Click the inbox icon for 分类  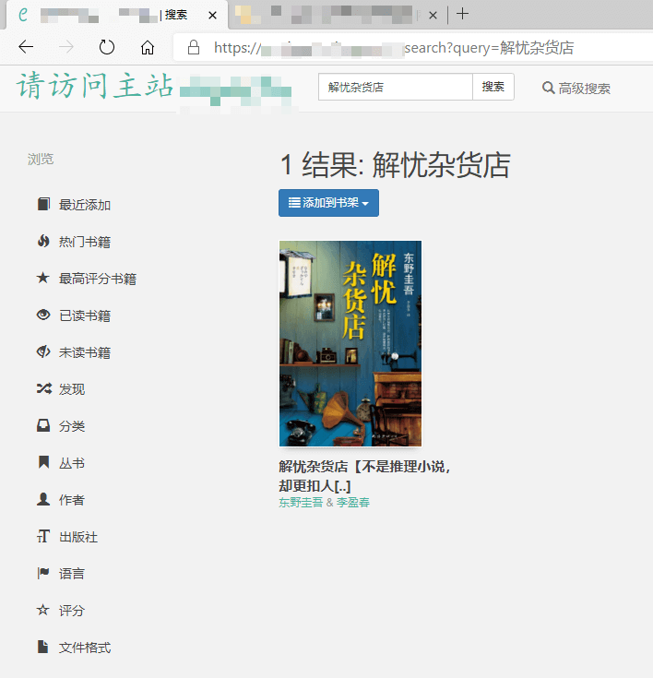tap(43, 425)
